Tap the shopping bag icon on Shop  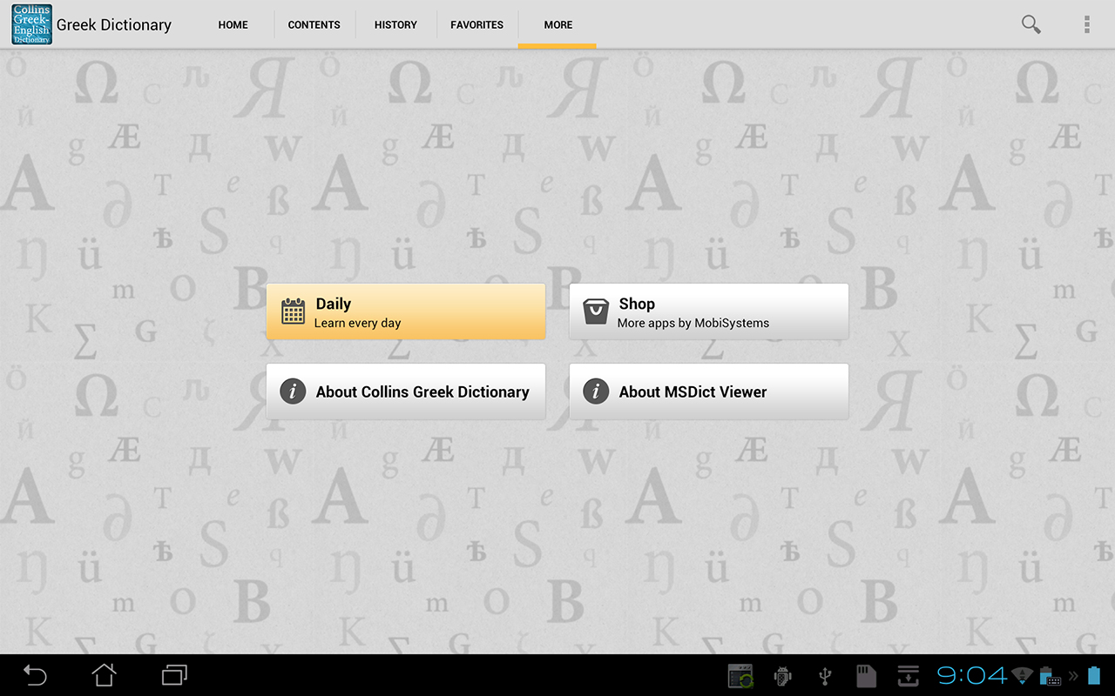pos(596,311)
